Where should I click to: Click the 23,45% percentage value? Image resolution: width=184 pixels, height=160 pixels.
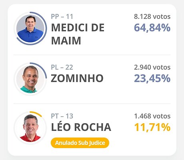coord(152,78)
